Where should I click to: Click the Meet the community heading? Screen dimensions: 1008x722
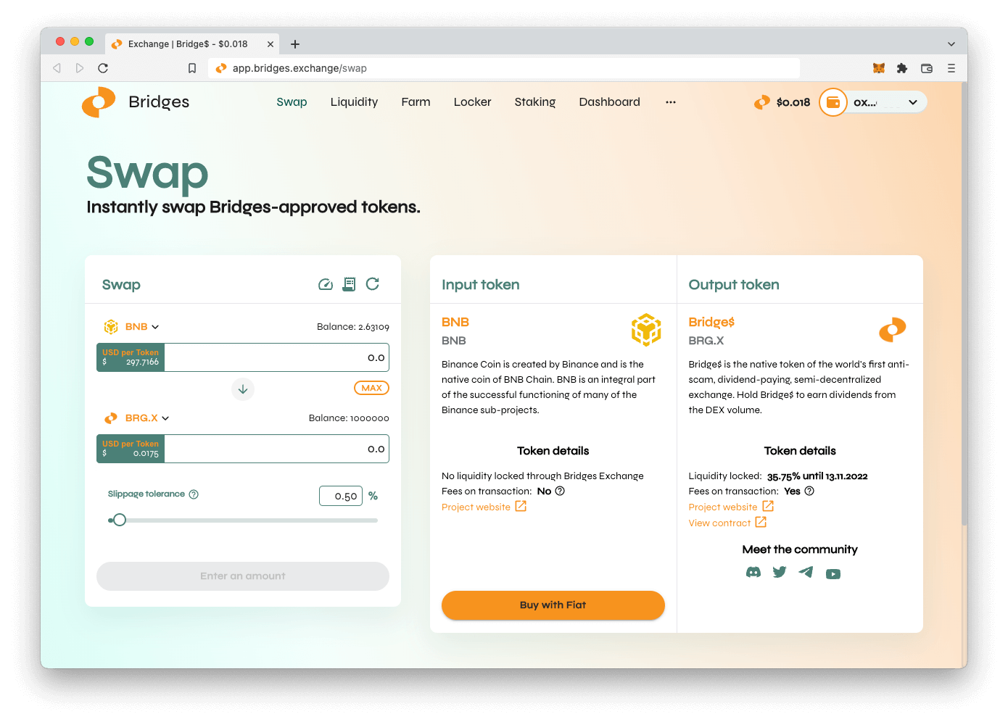[800, 549]
